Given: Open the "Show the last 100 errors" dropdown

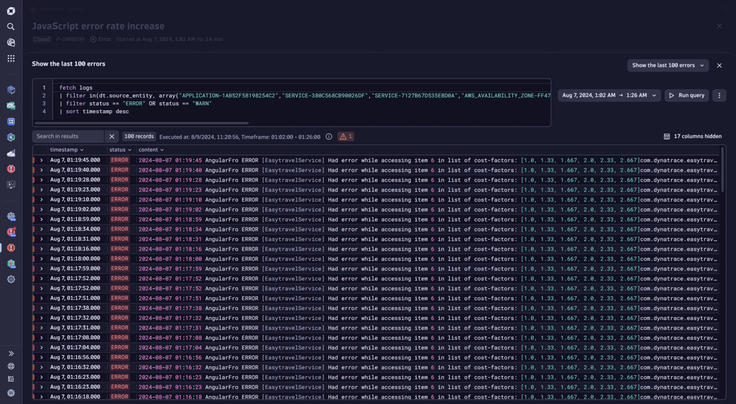Looking at the screenshot, I should 667,65.
